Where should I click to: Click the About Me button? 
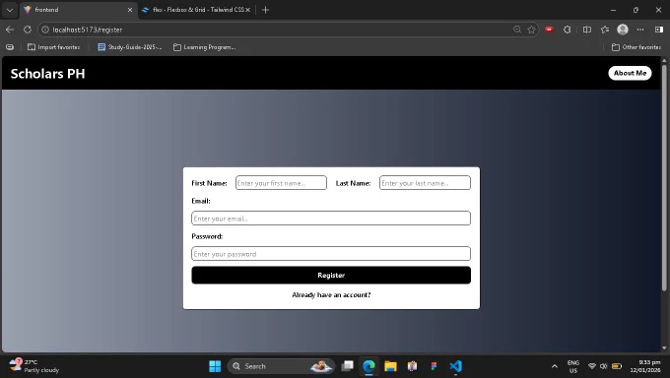coord(630,73)
